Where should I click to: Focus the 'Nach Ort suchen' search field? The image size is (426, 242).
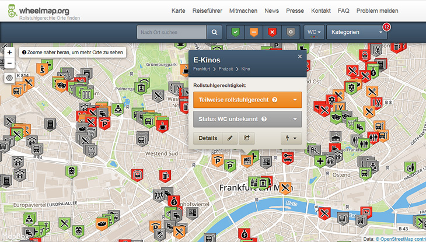[172, 32]
